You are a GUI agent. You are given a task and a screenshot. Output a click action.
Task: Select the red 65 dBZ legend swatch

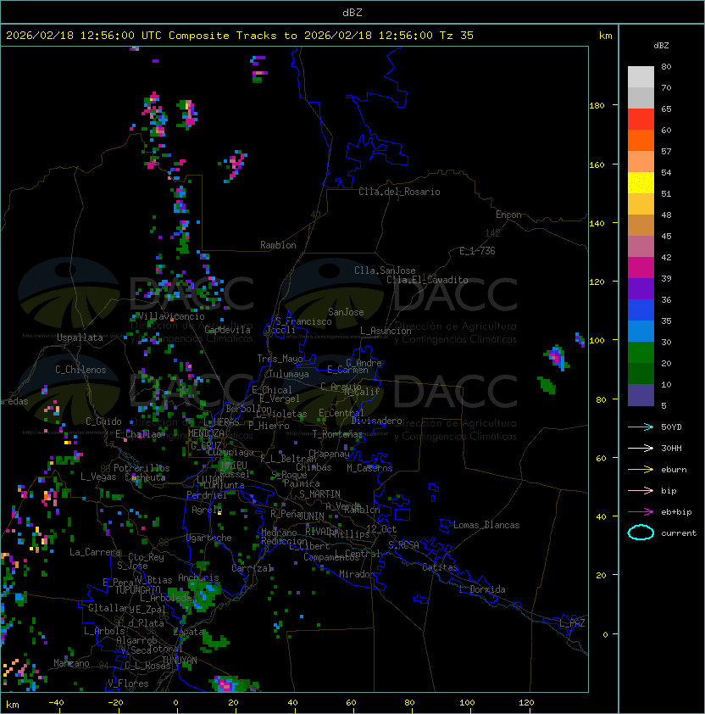[x=641, y=120]
